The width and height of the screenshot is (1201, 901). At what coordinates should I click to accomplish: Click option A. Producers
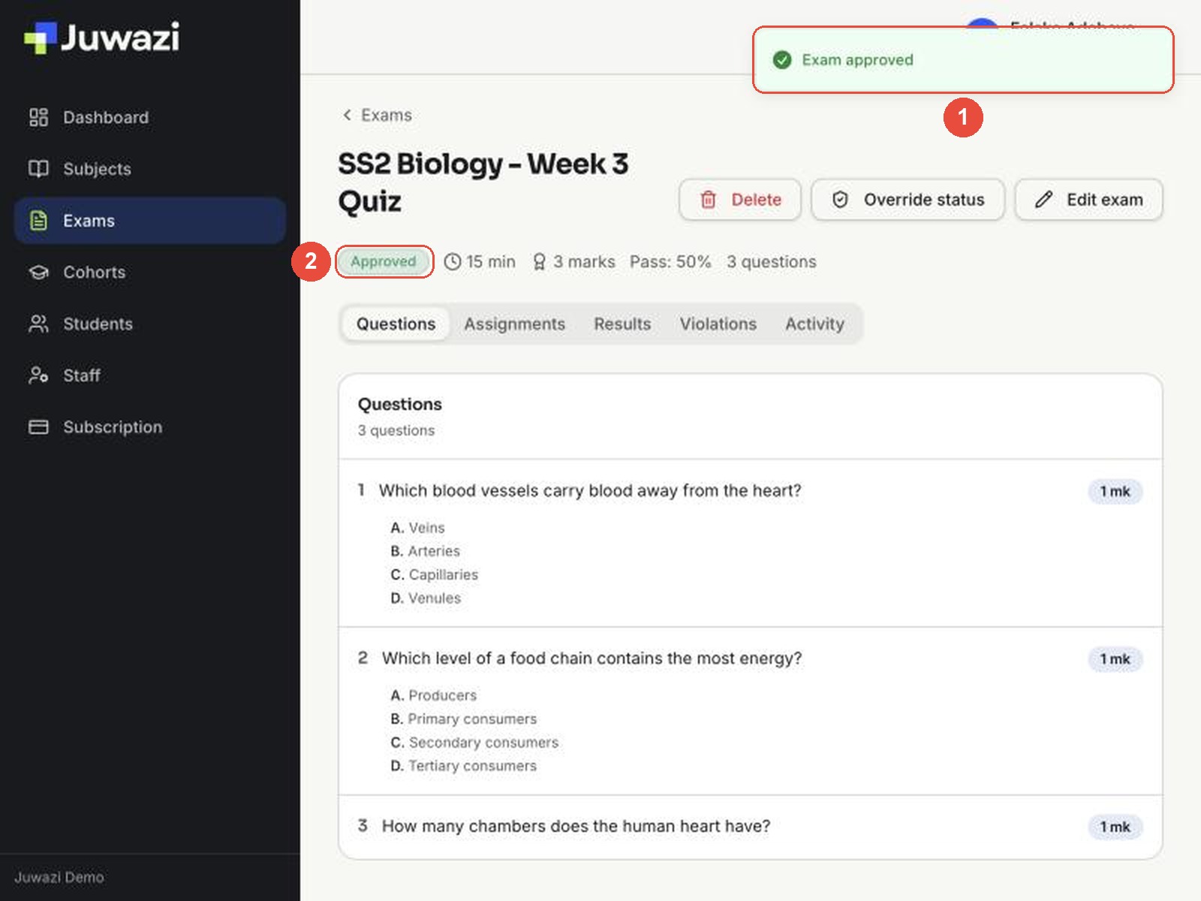(x=433, y=695)
